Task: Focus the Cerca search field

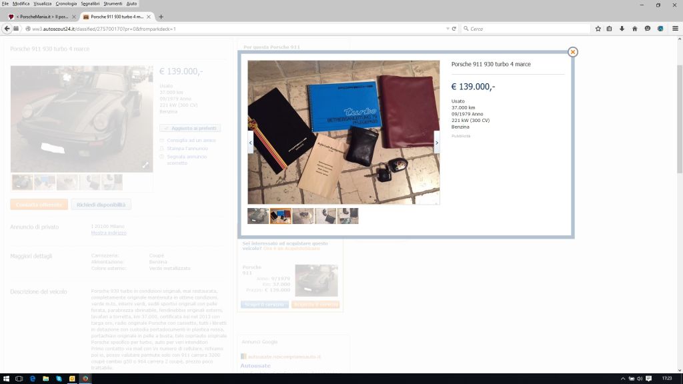Action: 526,29
